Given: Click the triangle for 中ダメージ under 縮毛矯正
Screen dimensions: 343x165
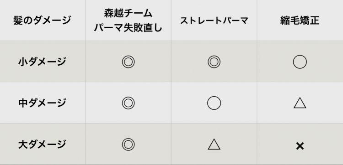Looking at the screenshot, I should coord(300,103).
